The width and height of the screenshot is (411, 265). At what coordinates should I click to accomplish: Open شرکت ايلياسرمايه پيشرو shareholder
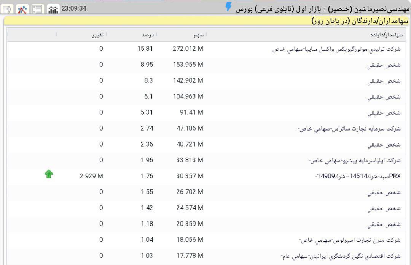[355, 160]
